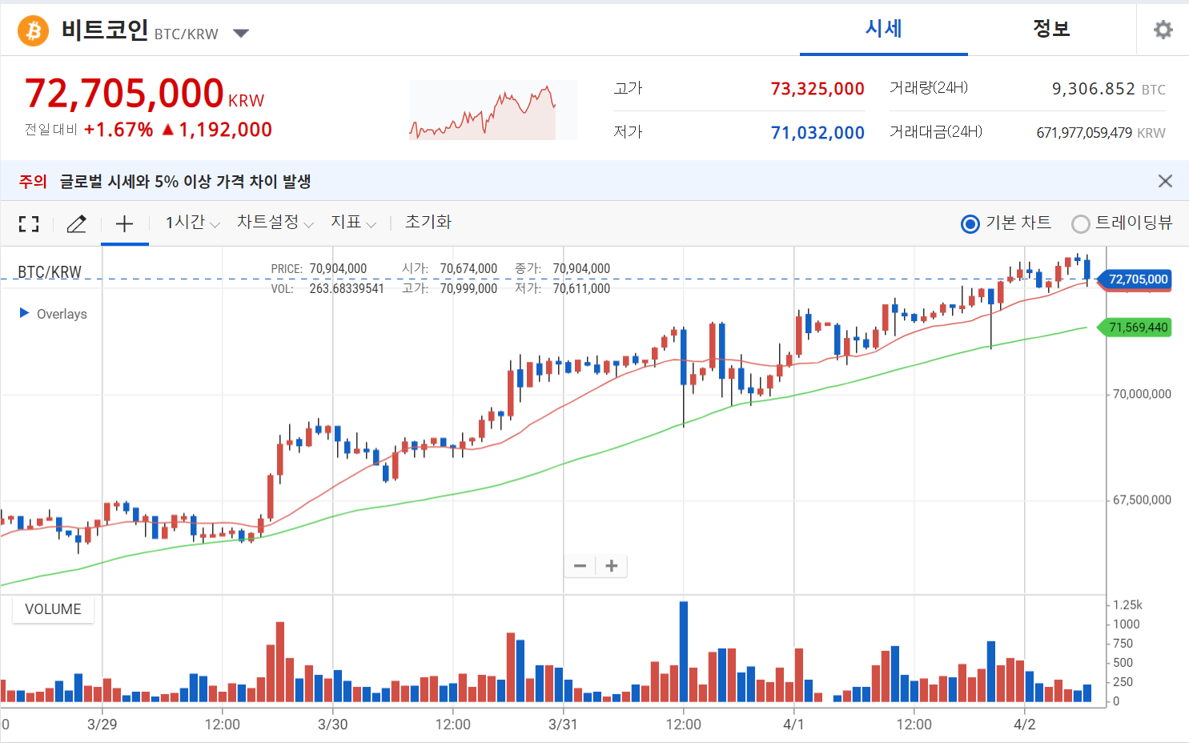Click the VOL: 263.68339541 readout
The height and width of the screenshot is (743, 1189).
click(x=327, y=289)
